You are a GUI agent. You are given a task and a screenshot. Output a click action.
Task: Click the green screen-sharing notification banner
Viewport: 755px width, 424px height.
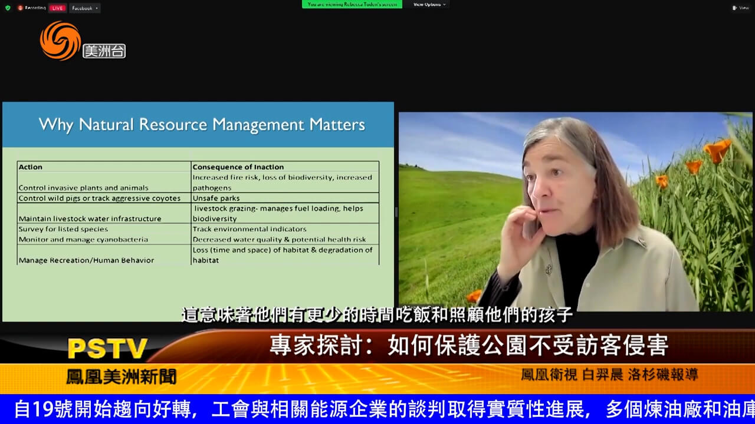click(x=352, y=4)
